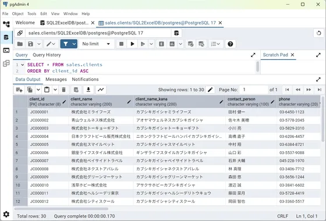Click the Save File floppy icon
Screen dimensions: 326x221
30,44
